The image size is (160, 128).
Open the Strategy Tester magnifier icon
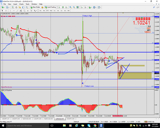27,7
